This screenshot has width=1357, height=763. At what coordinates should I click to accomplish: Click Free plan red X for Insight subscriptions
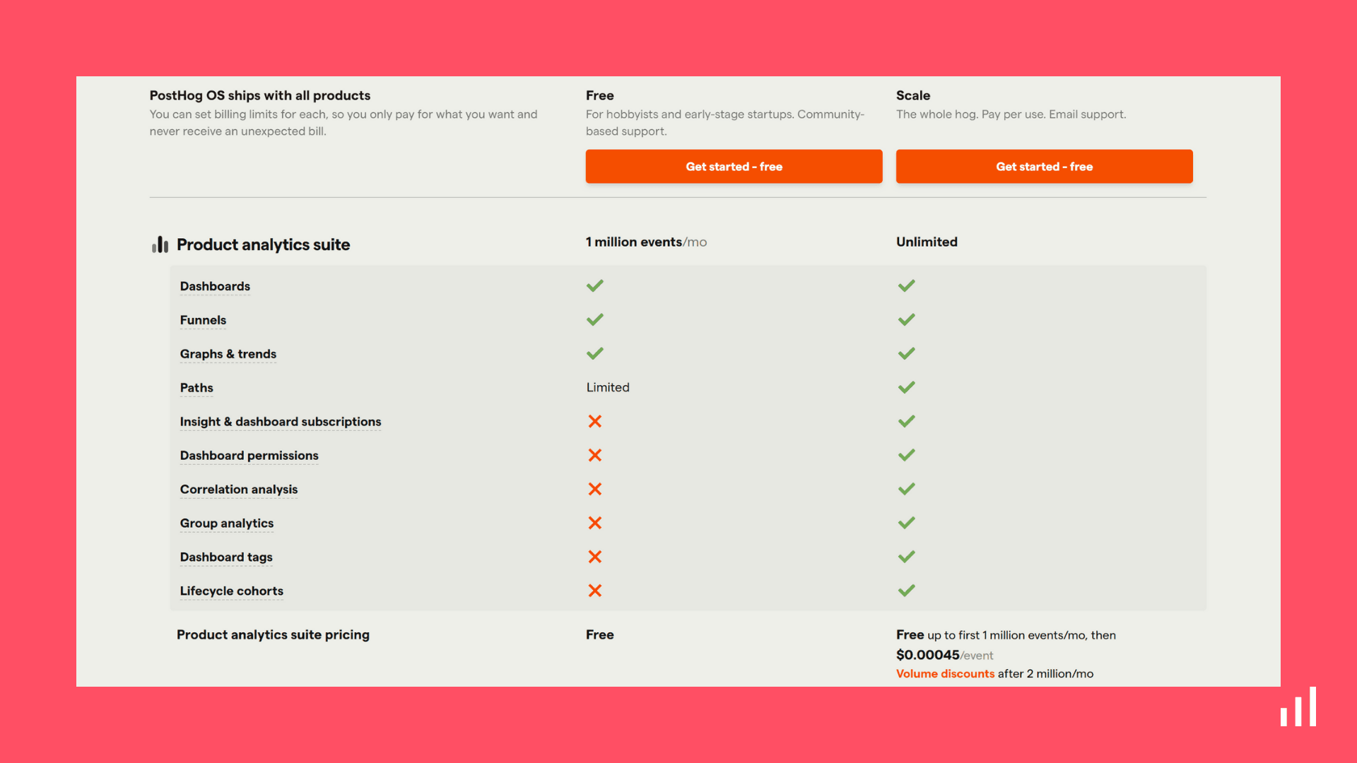[595, 421]
